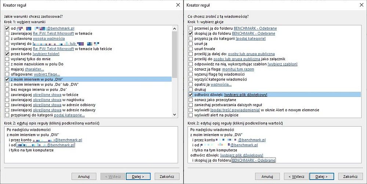This screenshot has width=367, height=184.
Task: Click the conditions list scroll-up arrow
Action: point(174,29)
